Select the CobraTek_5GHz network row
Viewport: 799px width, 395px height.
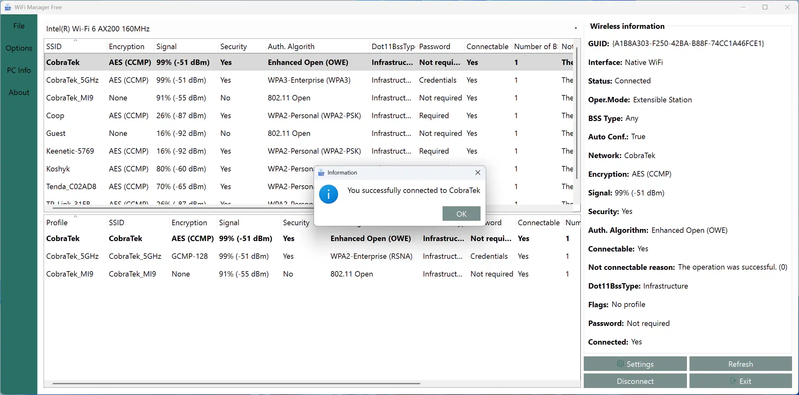point(72,80)
